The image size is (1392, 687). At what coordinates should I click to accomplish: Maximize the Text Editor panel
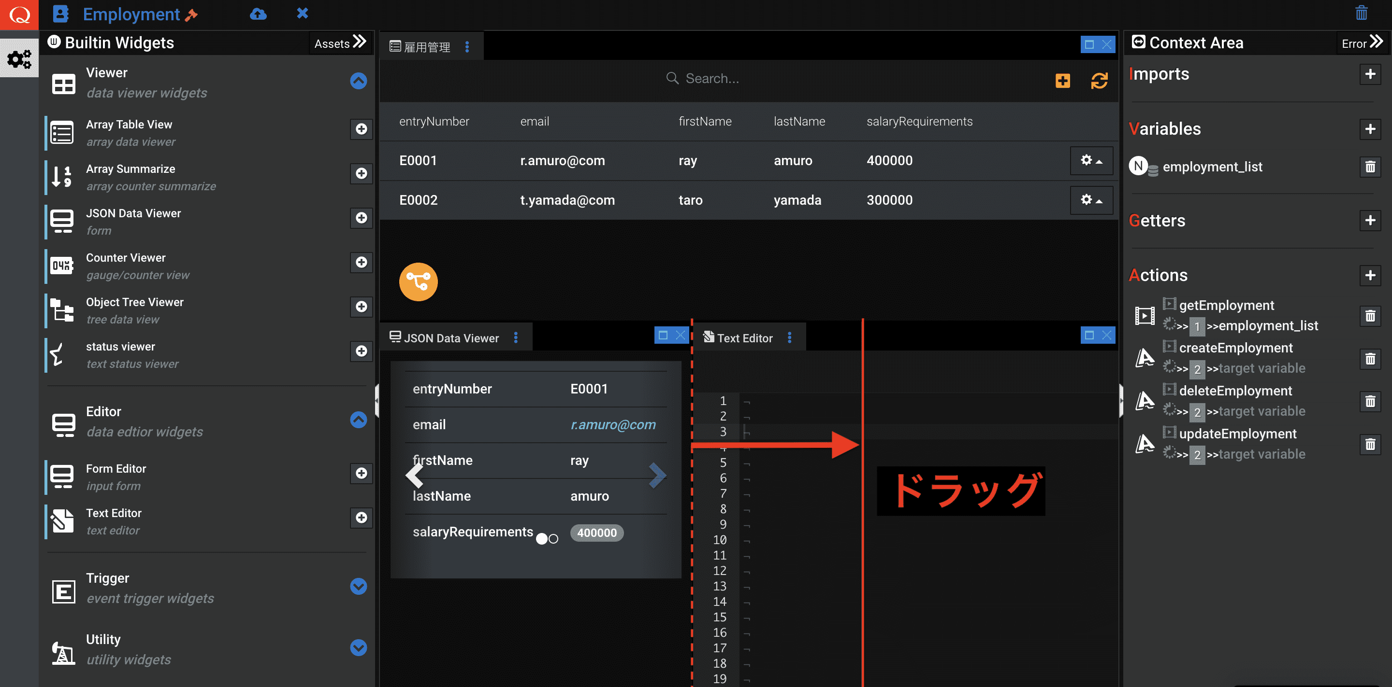click(1089, 335)
